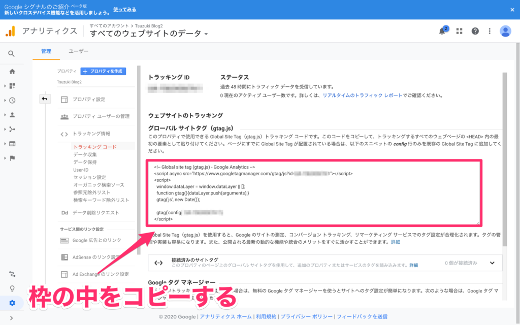Select セッション設定 submenu item
Screen dimensions: 520x325
pyautogui.click(x=89, y=177)
